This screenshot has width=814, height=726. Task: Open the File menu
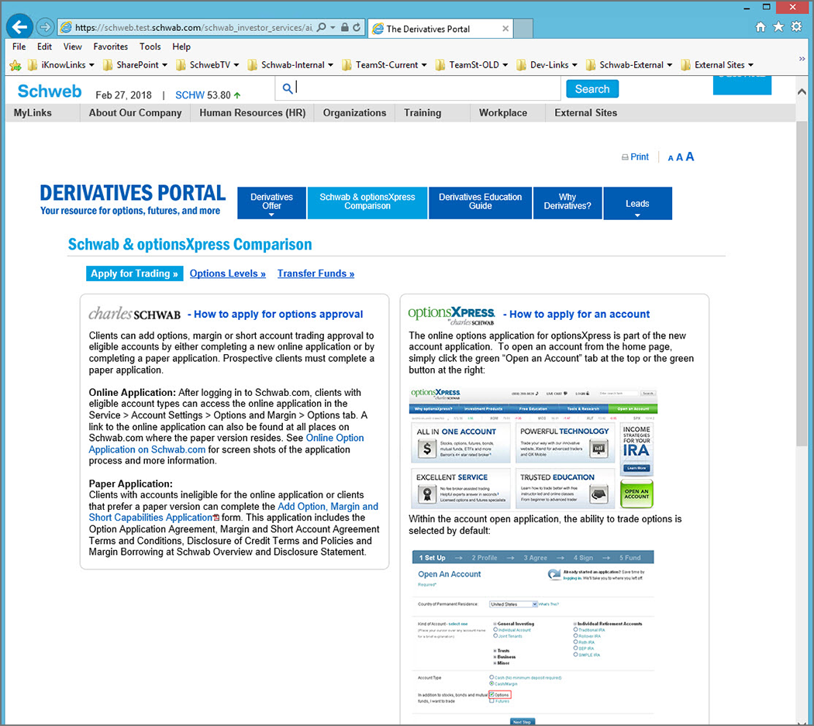19,46
